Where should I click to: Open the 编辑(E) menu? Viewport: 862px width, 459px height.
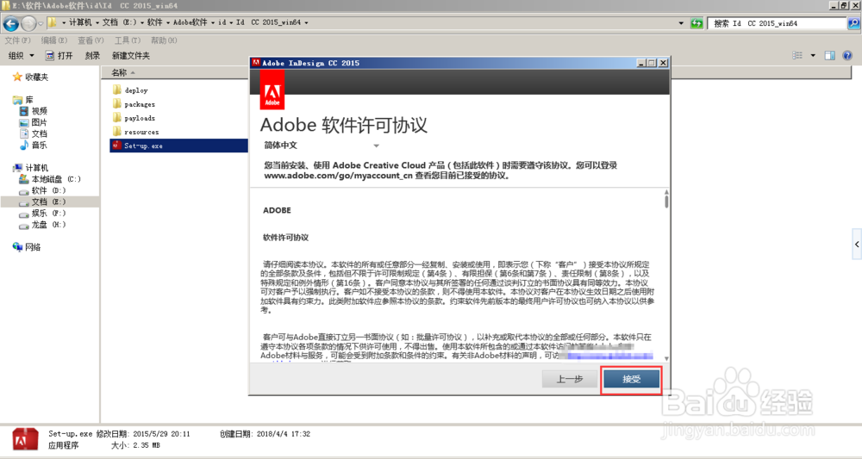click(x=53, y=40)
